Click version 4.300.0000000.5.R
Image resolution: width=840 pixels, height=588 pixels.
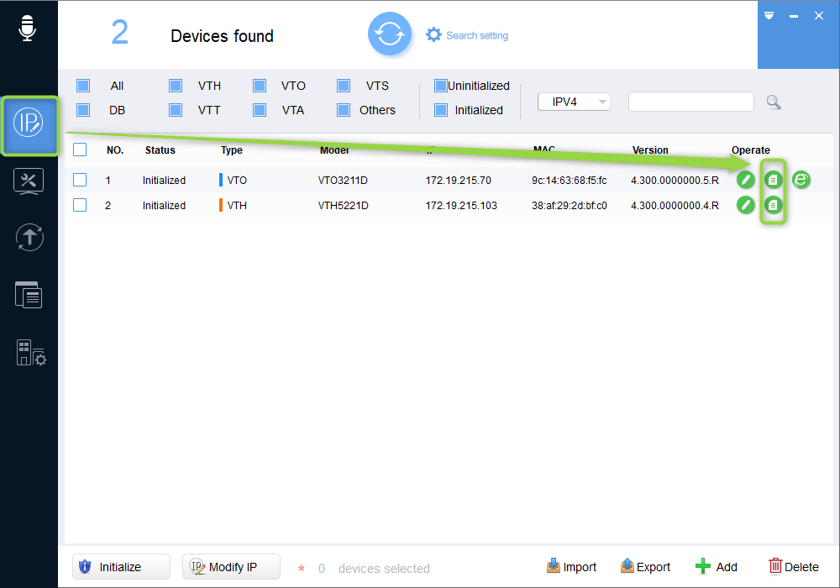coord(675,180)
